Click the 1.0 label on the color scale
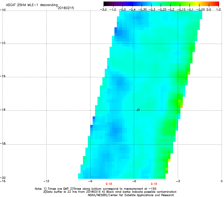The width and height of the screenshot is (224, 197). click(219, 10)
